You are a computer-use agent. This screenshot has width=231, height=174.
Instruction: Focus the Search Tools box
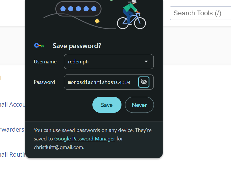[200, 13]
